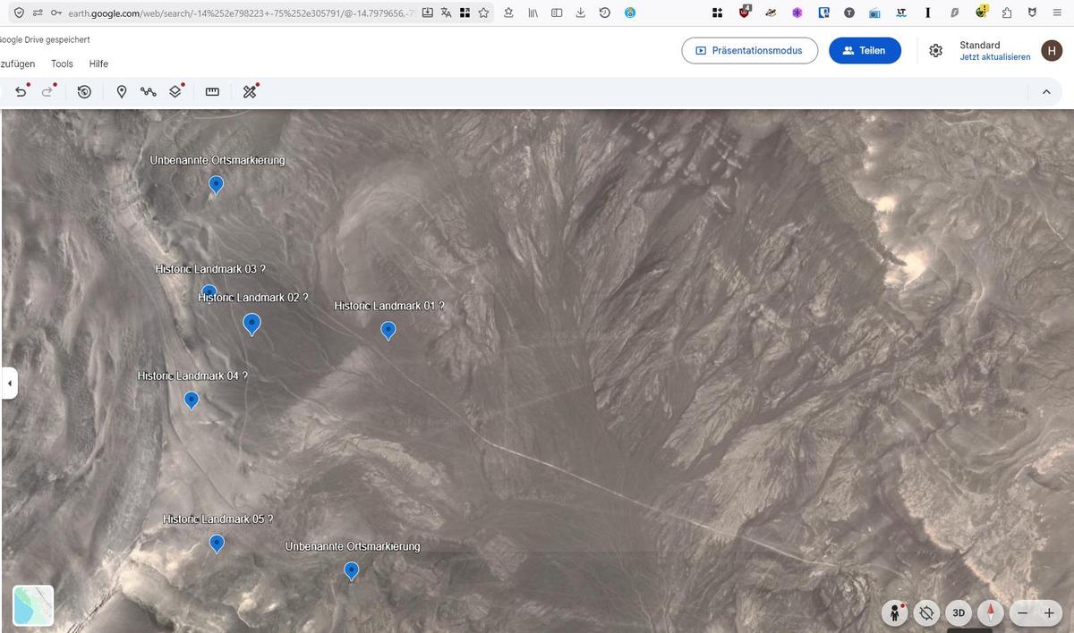Open the edit history icon

point(84,91)
